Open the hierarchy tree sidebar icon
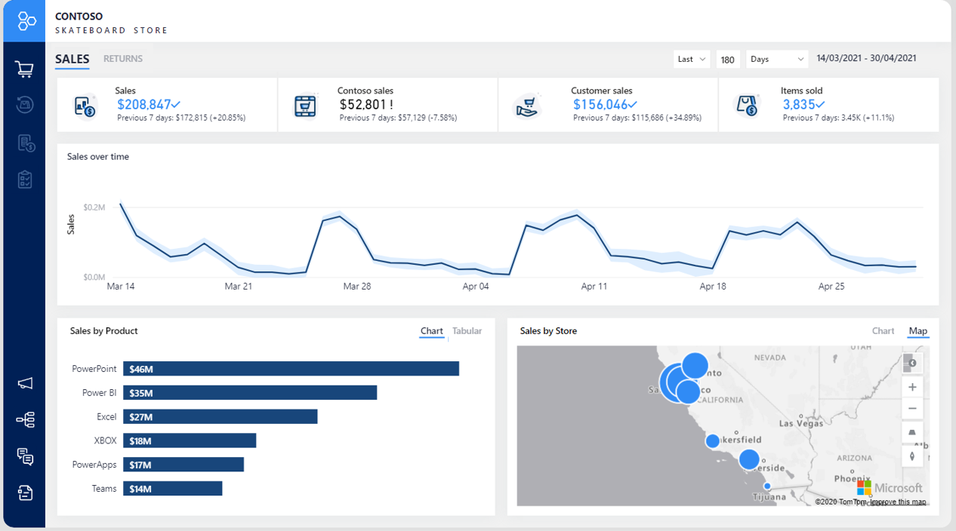 click(25, 419)
